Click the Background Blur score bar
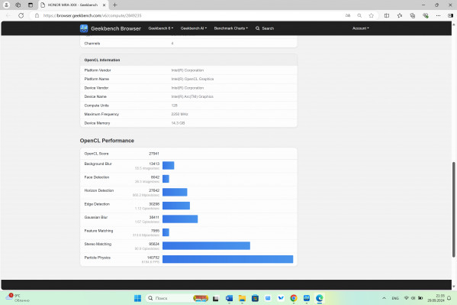This screenshot has height=305, width=457. click(x=168, y=165)
